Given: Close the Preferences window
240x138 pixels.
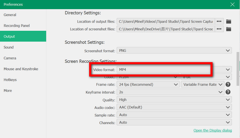Looking at the screenshot, I should point(232,4).
